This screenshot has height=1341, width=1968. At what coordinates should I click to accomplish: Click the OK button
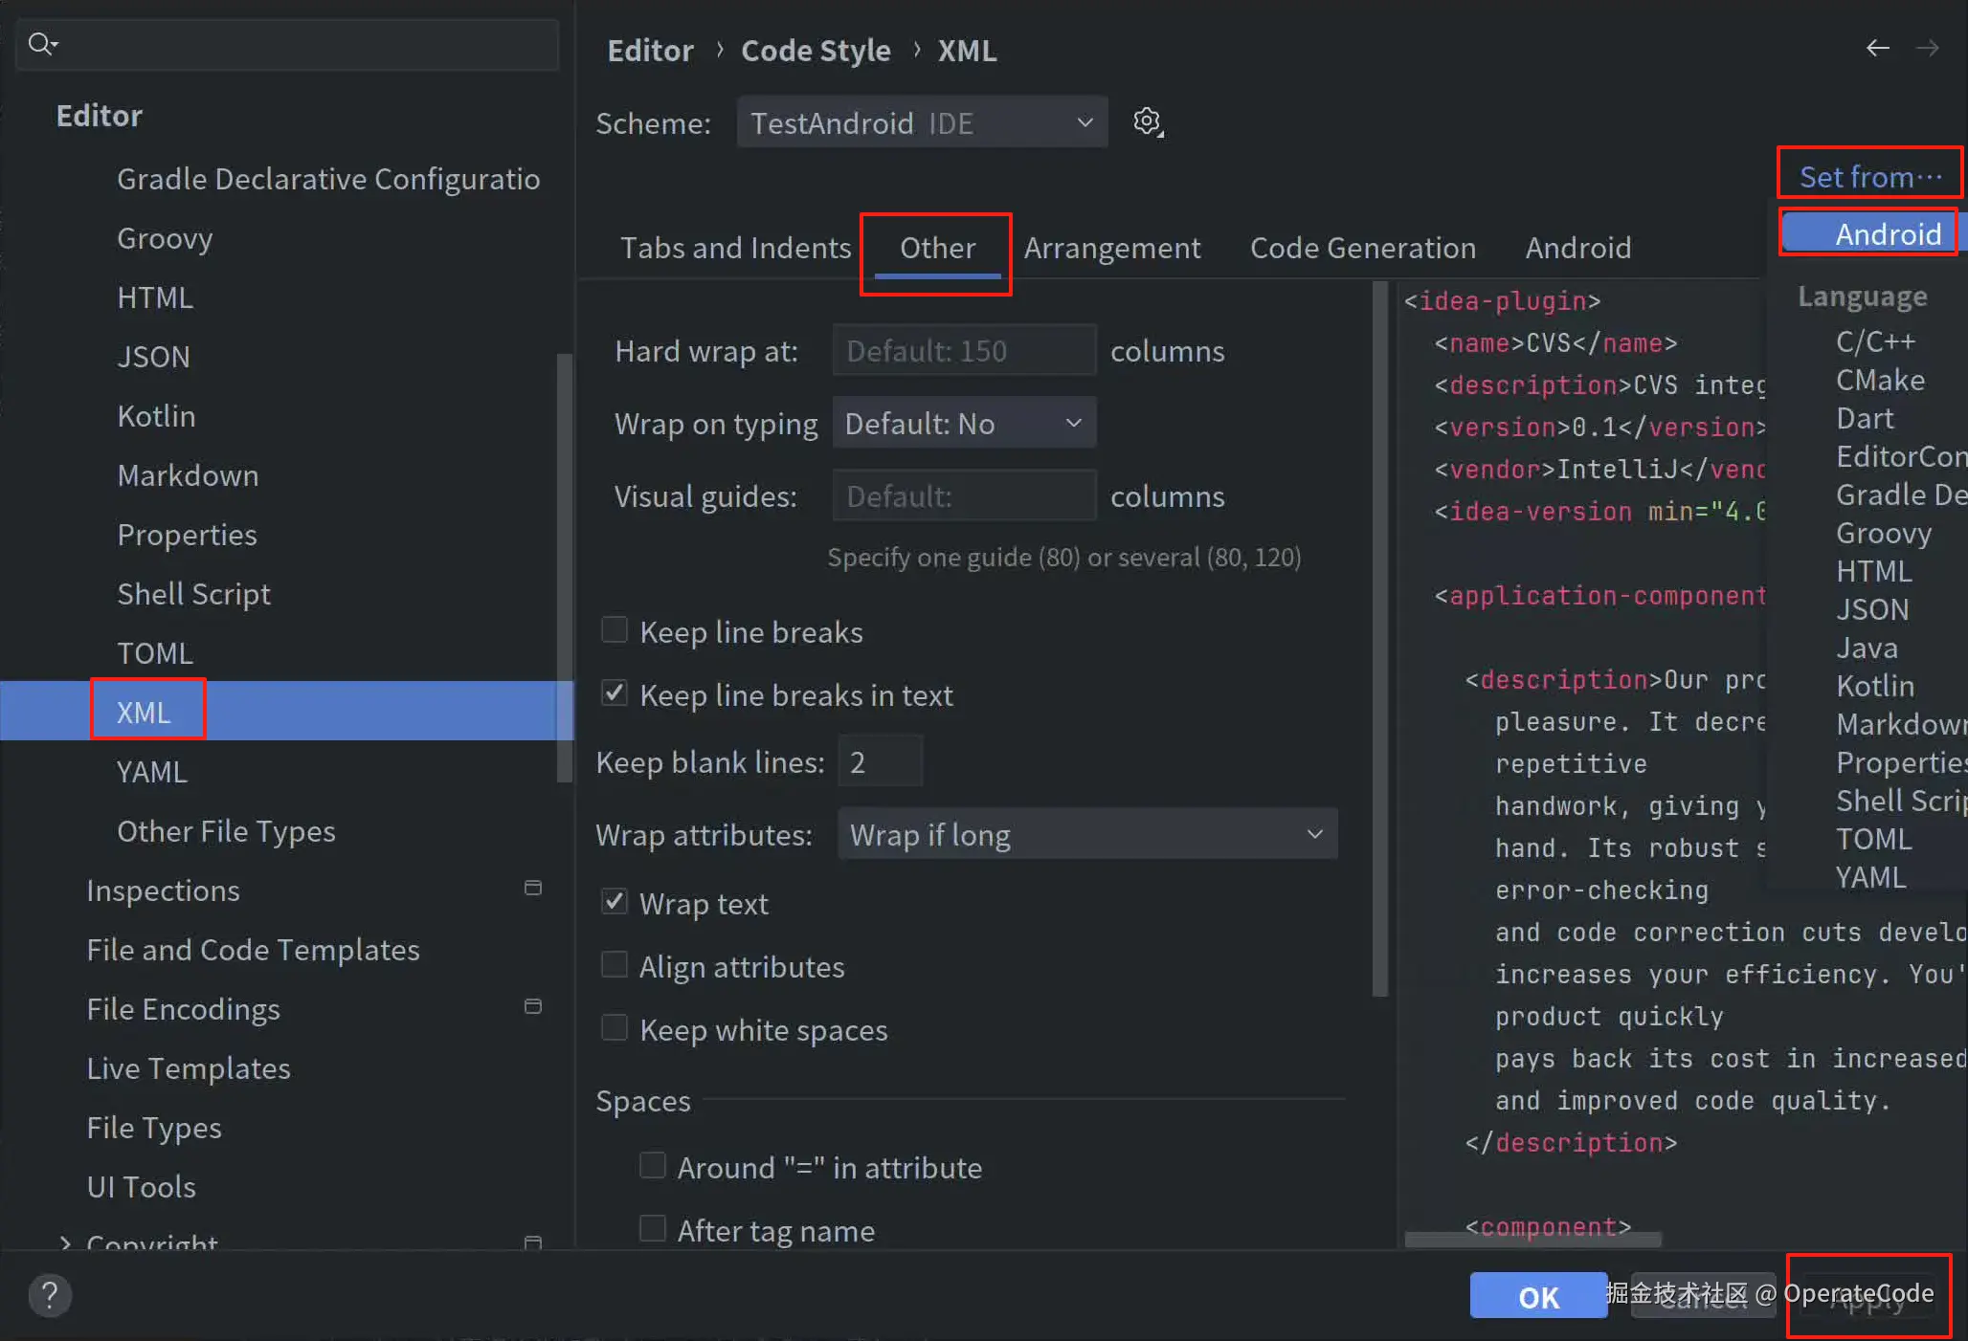pos(1537,1297)
